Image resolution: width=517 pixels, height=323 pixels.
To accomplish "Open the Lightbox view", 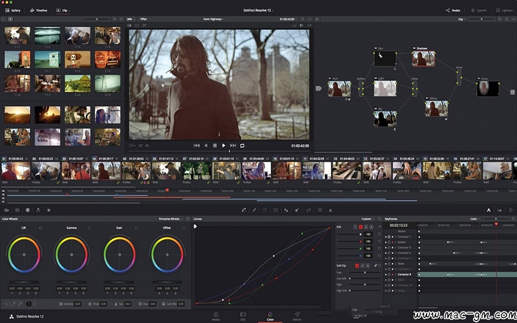I will coord(505,10).
